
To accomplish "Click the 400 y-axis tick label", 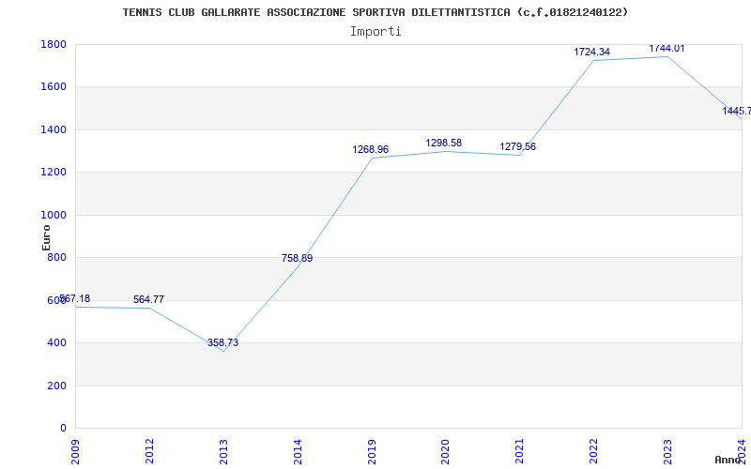I will [56, 343].
